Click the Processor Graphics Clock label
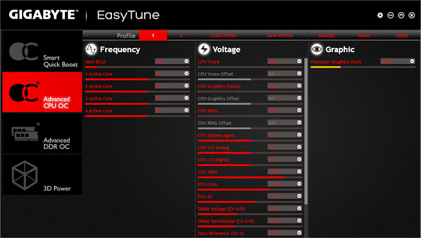The width and height of the screenshot is (421, 238). 336,62
